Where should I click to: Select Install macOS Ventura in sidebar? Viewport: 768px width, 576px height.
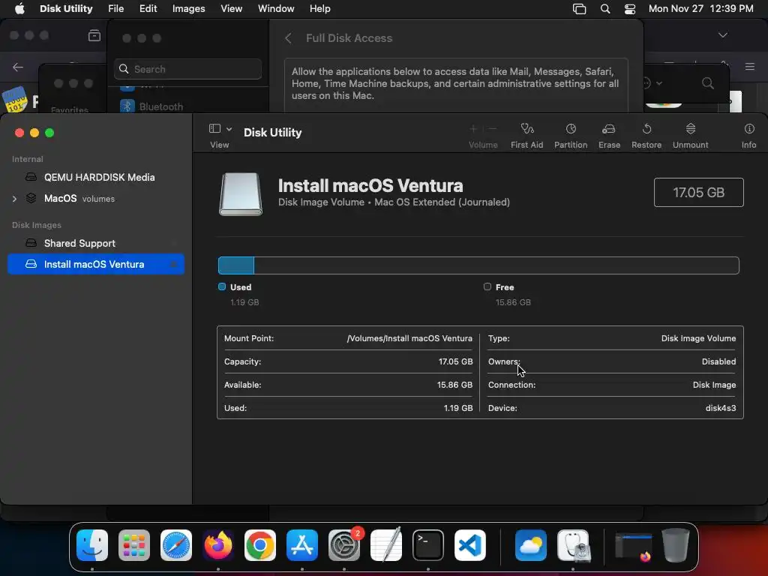pyautogui.click(x=96, y=264)
